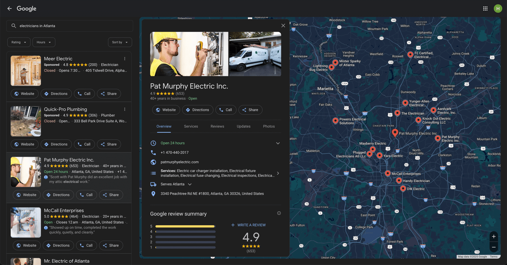Image resolution: width=507 pixels, height=265 pixels.
Task: Click the phone icon beside +1 470-440-2017
Action: [x=153, y=152]
